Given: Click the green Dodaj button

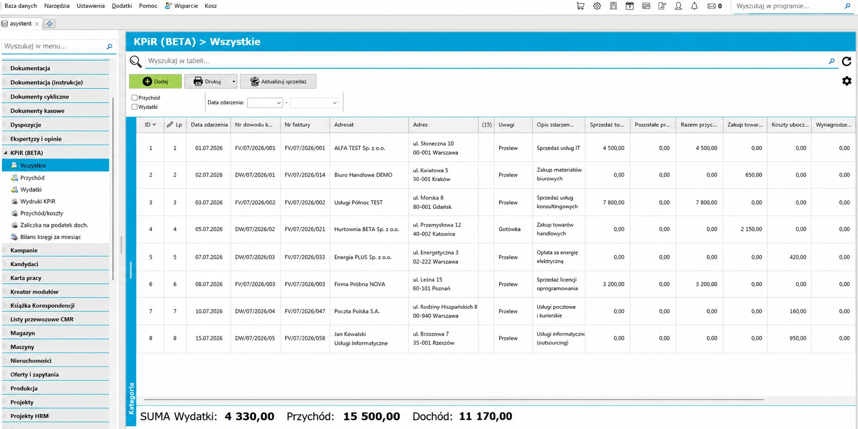Looking at the screenshot, I should [x=155, y=81].
